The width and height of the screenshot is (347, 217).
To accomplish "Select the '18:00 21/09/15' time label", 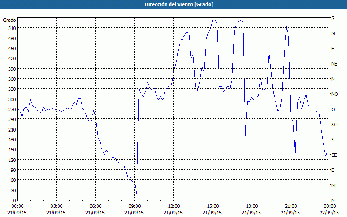I will pyautogui.click(x=252, y=210).
